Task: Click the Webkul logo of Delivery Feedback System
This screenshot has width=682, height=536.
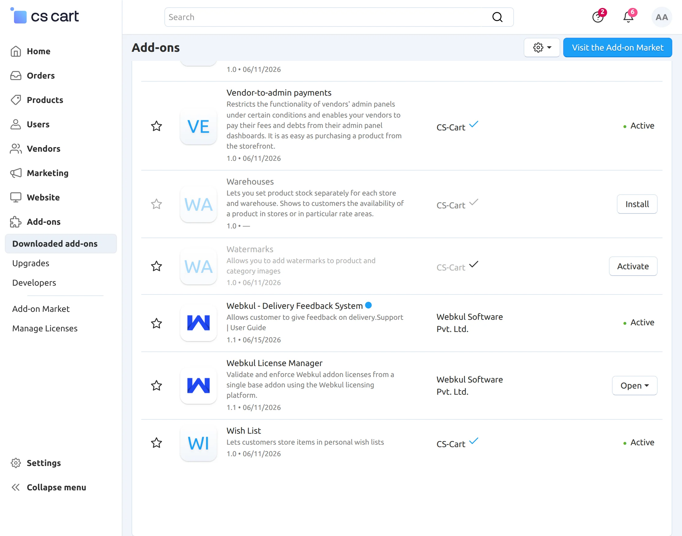Action: tap(198, 323)
